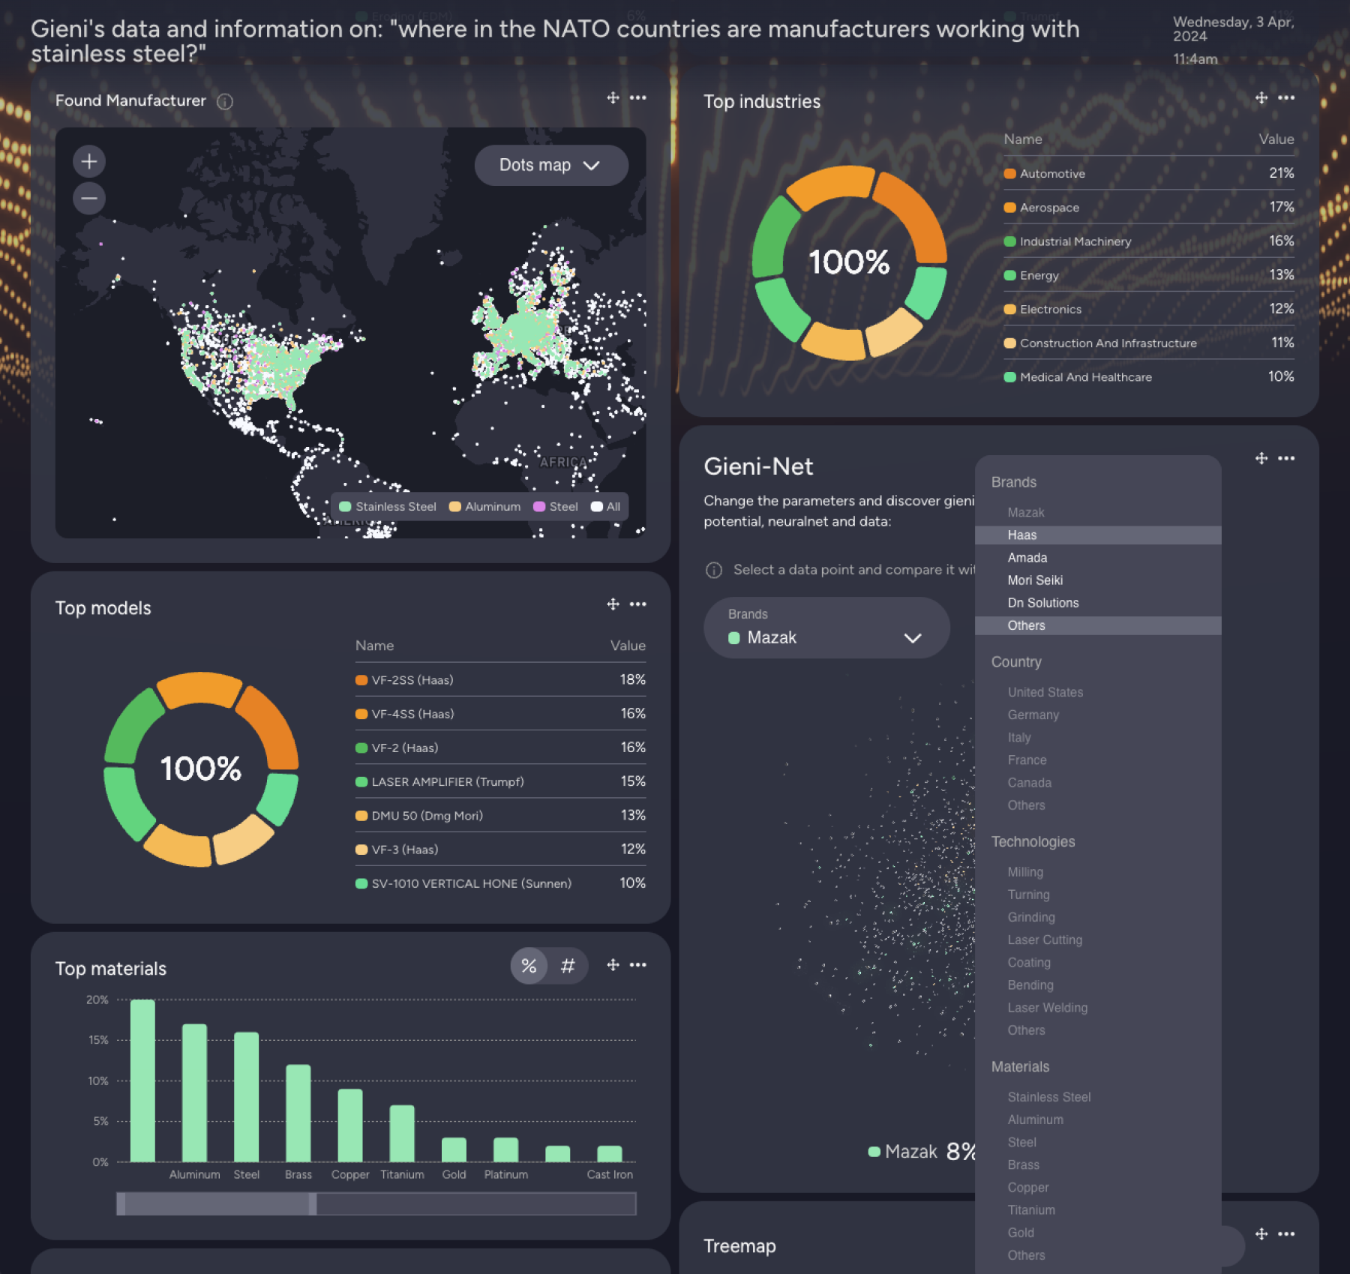The width and height of the screenshot is (1350, 1274).
Task: Click the info icon beside 'Select a data point'
Action: 712,571
